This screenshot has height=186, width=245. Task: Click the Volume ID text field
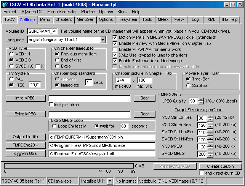(x=42, y=31)
